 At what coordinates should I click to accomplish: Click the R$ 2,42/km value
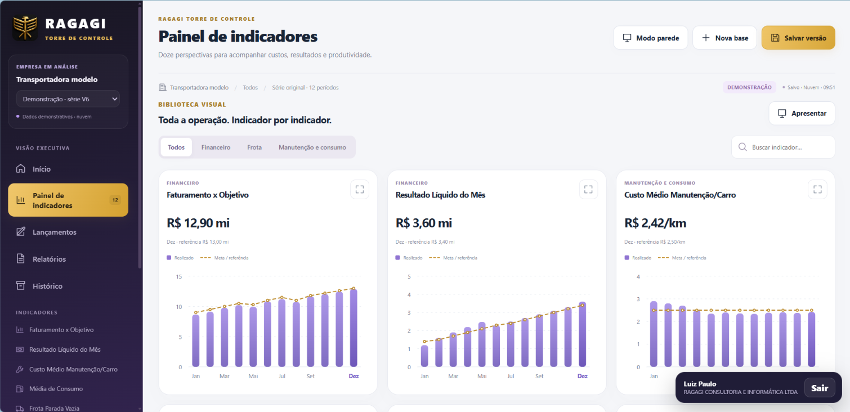(655, 223)
